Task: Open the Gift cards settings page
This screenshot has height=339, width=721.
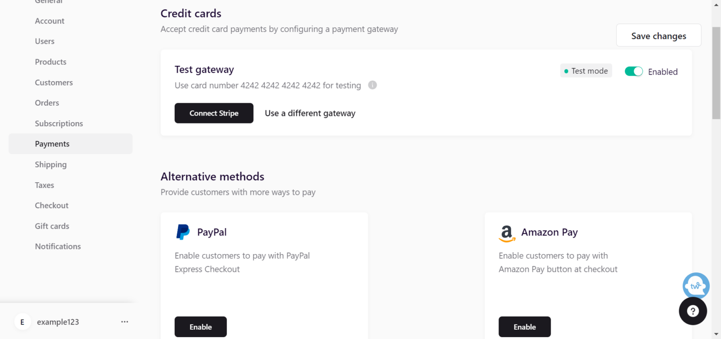Action: click(52, 226)
